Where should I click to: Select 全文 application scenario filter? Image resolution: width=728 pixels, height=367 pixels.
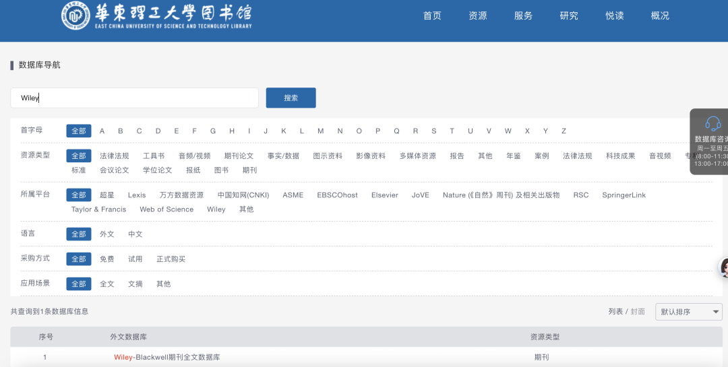107,284
